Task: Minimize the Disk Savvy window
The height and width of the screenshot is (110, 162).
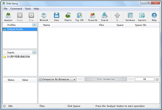Action: click(x=143, y=3)
